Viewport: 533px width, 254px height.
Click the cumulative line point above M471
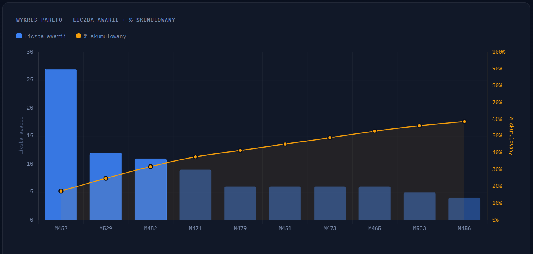pos(195,157)
